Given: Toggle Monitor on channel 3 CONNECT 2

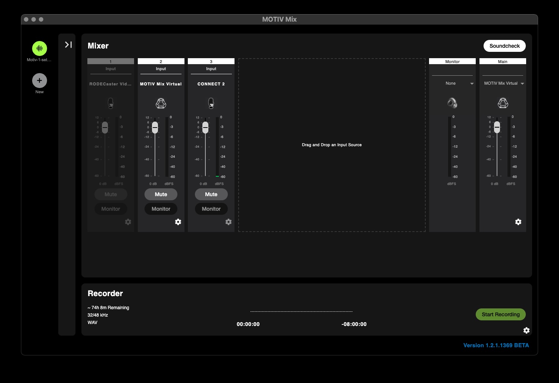Looking at the screenshot, I should click(211, 209).
